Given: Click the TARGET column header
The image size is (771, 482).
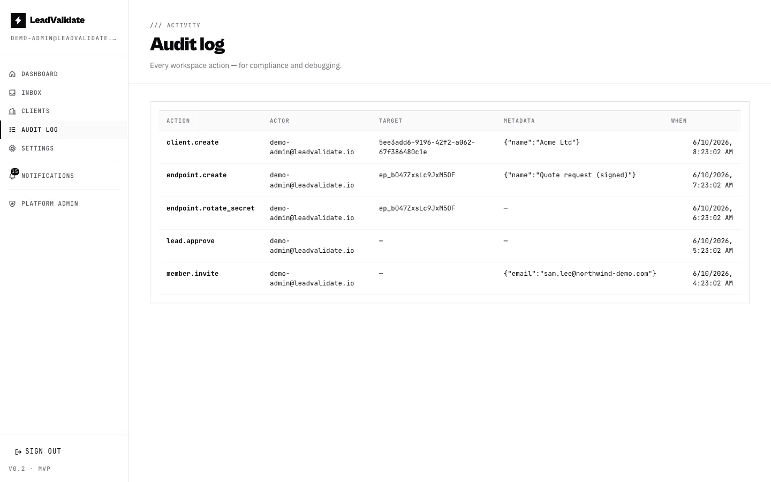Looking at the screenshot, I should pos(390,121).
